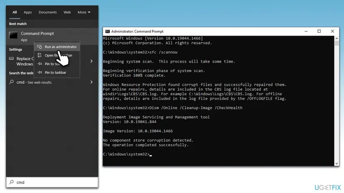
Task: Open the Documents search tab
Action: (48, 12)
